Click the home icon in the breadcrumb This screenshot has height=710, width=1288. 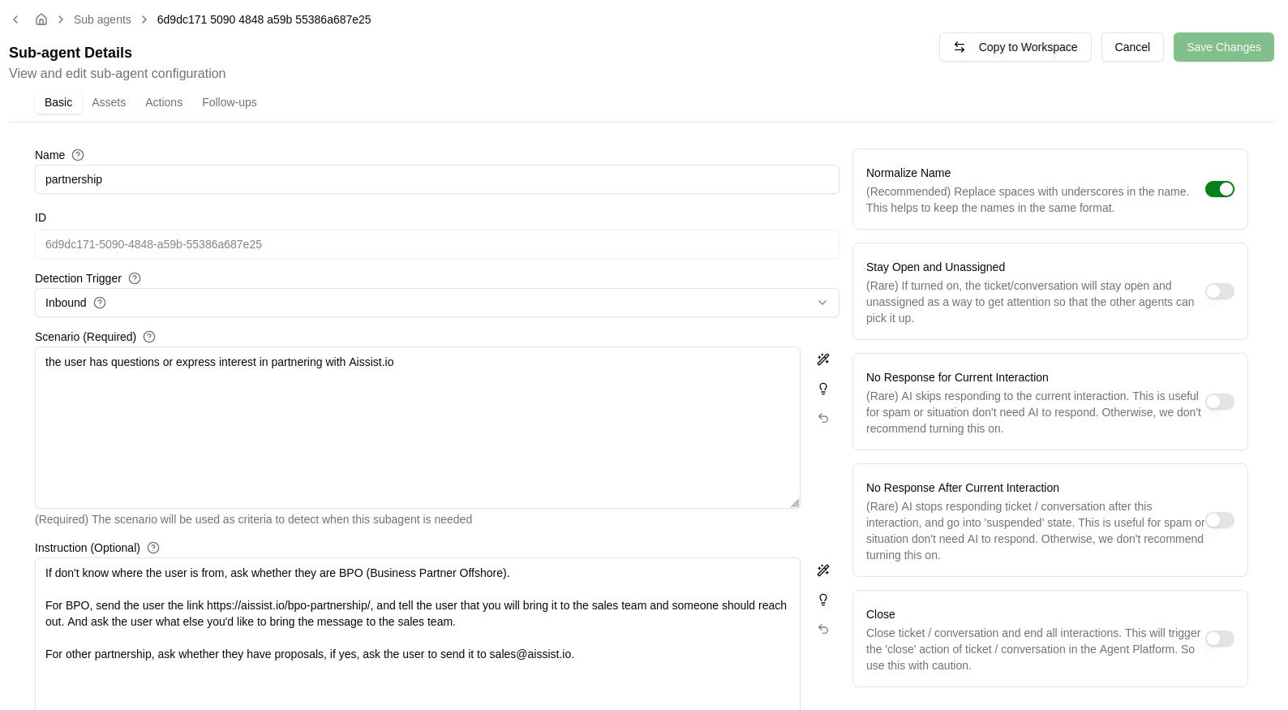click(x=41, y=19)
